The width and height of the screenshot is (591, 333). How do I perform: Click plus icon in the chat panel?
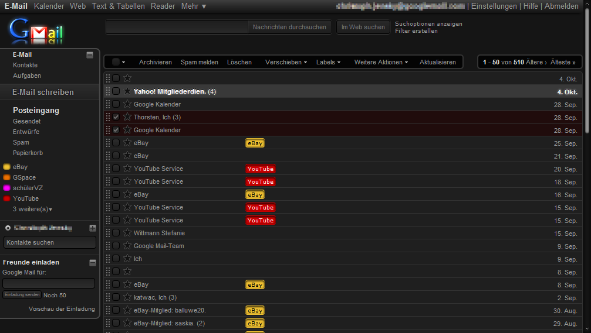click(x=92, y=228)
